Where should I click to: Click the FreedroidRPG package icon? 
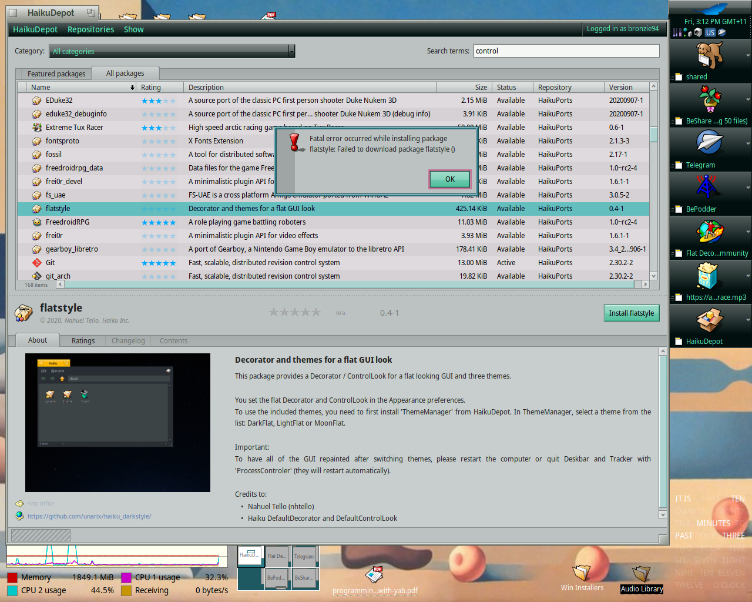coord(37,222)
